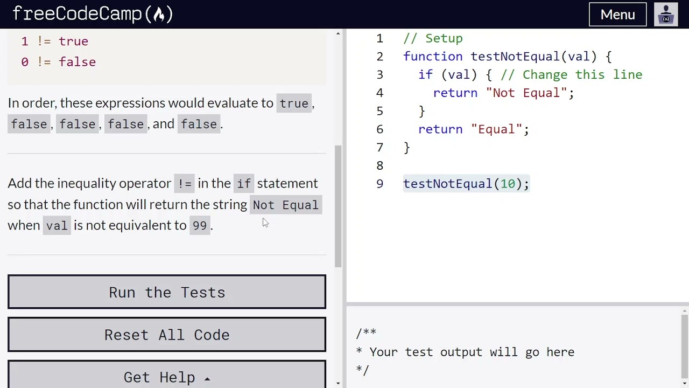Click the "function testNotEqual(val) {" line
689x388 pixels.
[x=507, y=57]
